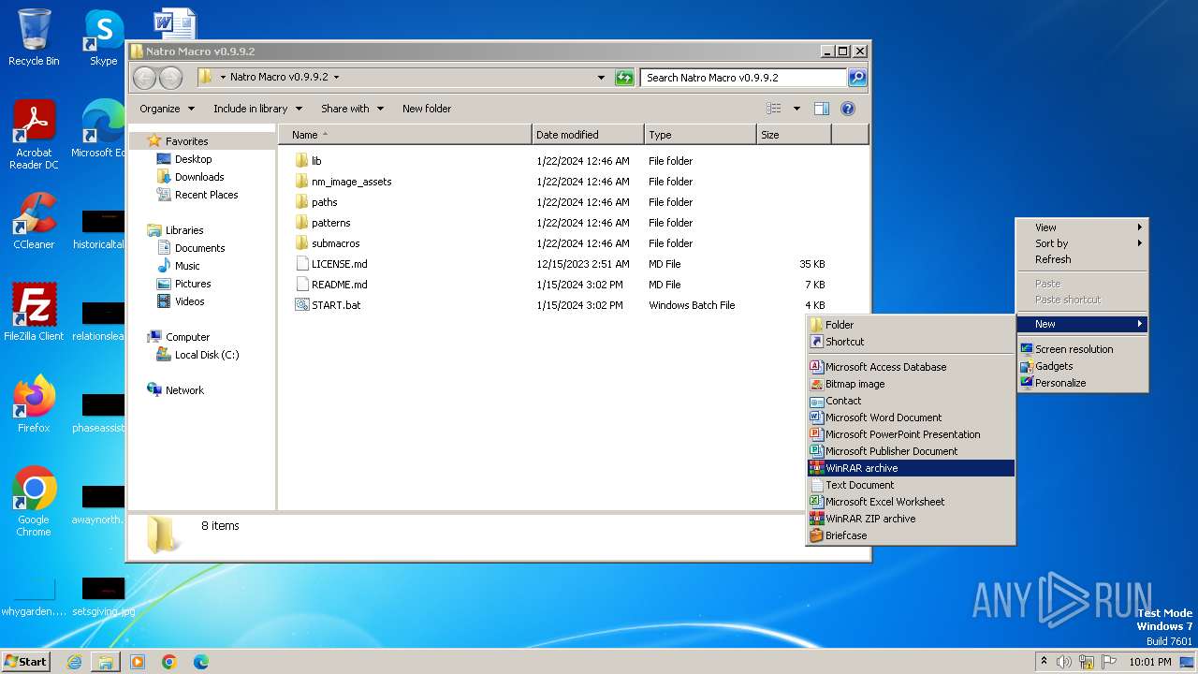Expand the view options dropdown arrow
This screenshot has width=1198, height=674.
pos(796,109)
